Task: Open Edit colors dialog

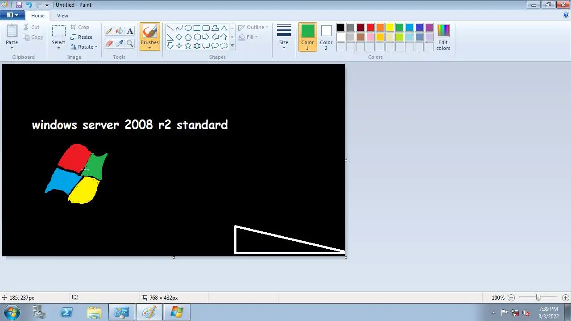Action: [443, 37]
